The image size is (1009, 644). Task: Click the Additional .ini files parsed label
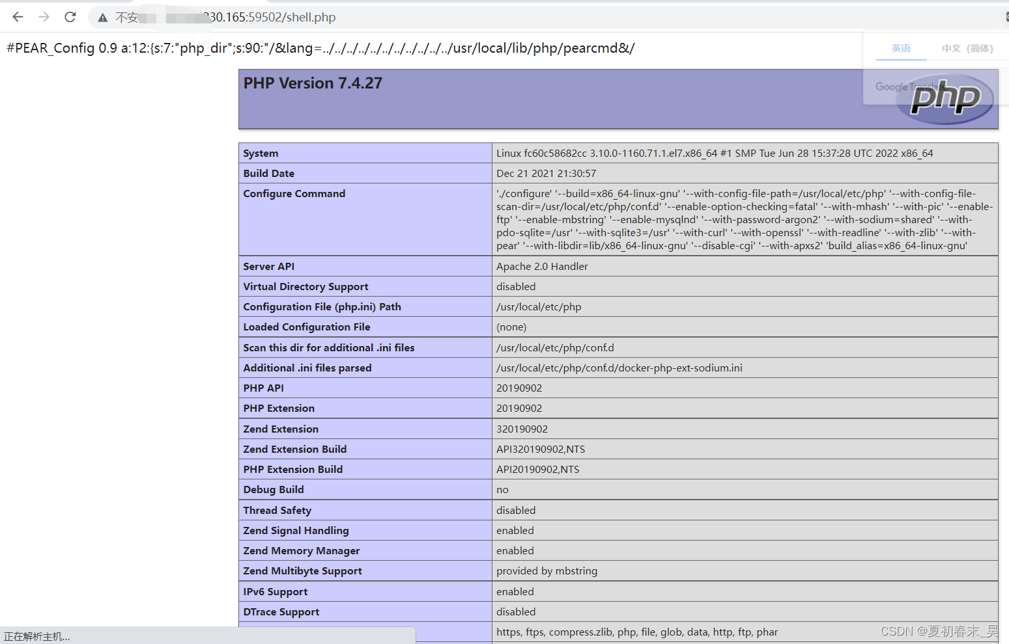coord(307,368)
